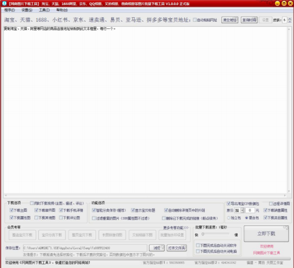The width and height of the screenshot is (294, 268).
Task: Click the download speed slider handle
Action: tap(203, 234)
